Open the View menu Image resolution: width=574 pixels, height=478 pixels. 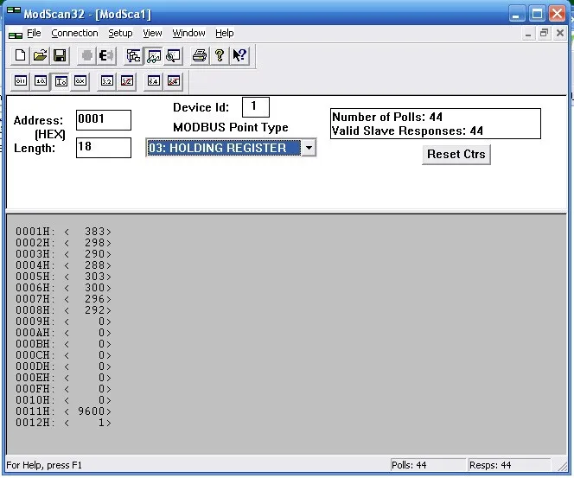tap(152, 33)
